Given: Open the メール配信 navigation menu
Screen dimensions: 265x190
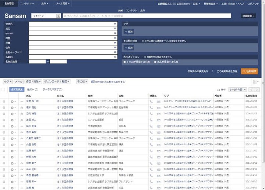Looking at the screenshot, I should (x=63, y=3).
